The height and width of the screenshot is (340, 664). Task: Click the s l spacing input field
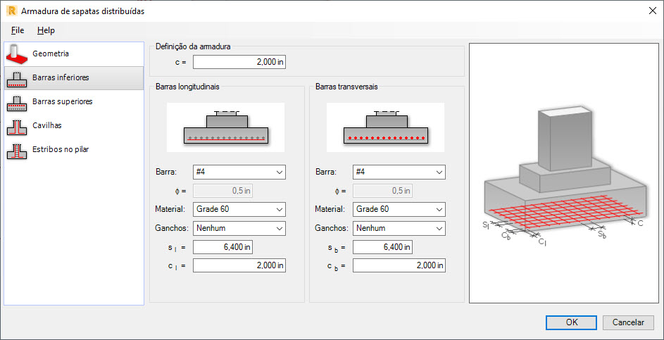tap(223, 247)
